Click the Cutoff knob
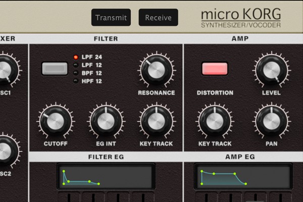This screenshot has height=202, width=303. (x=56, y=121)
